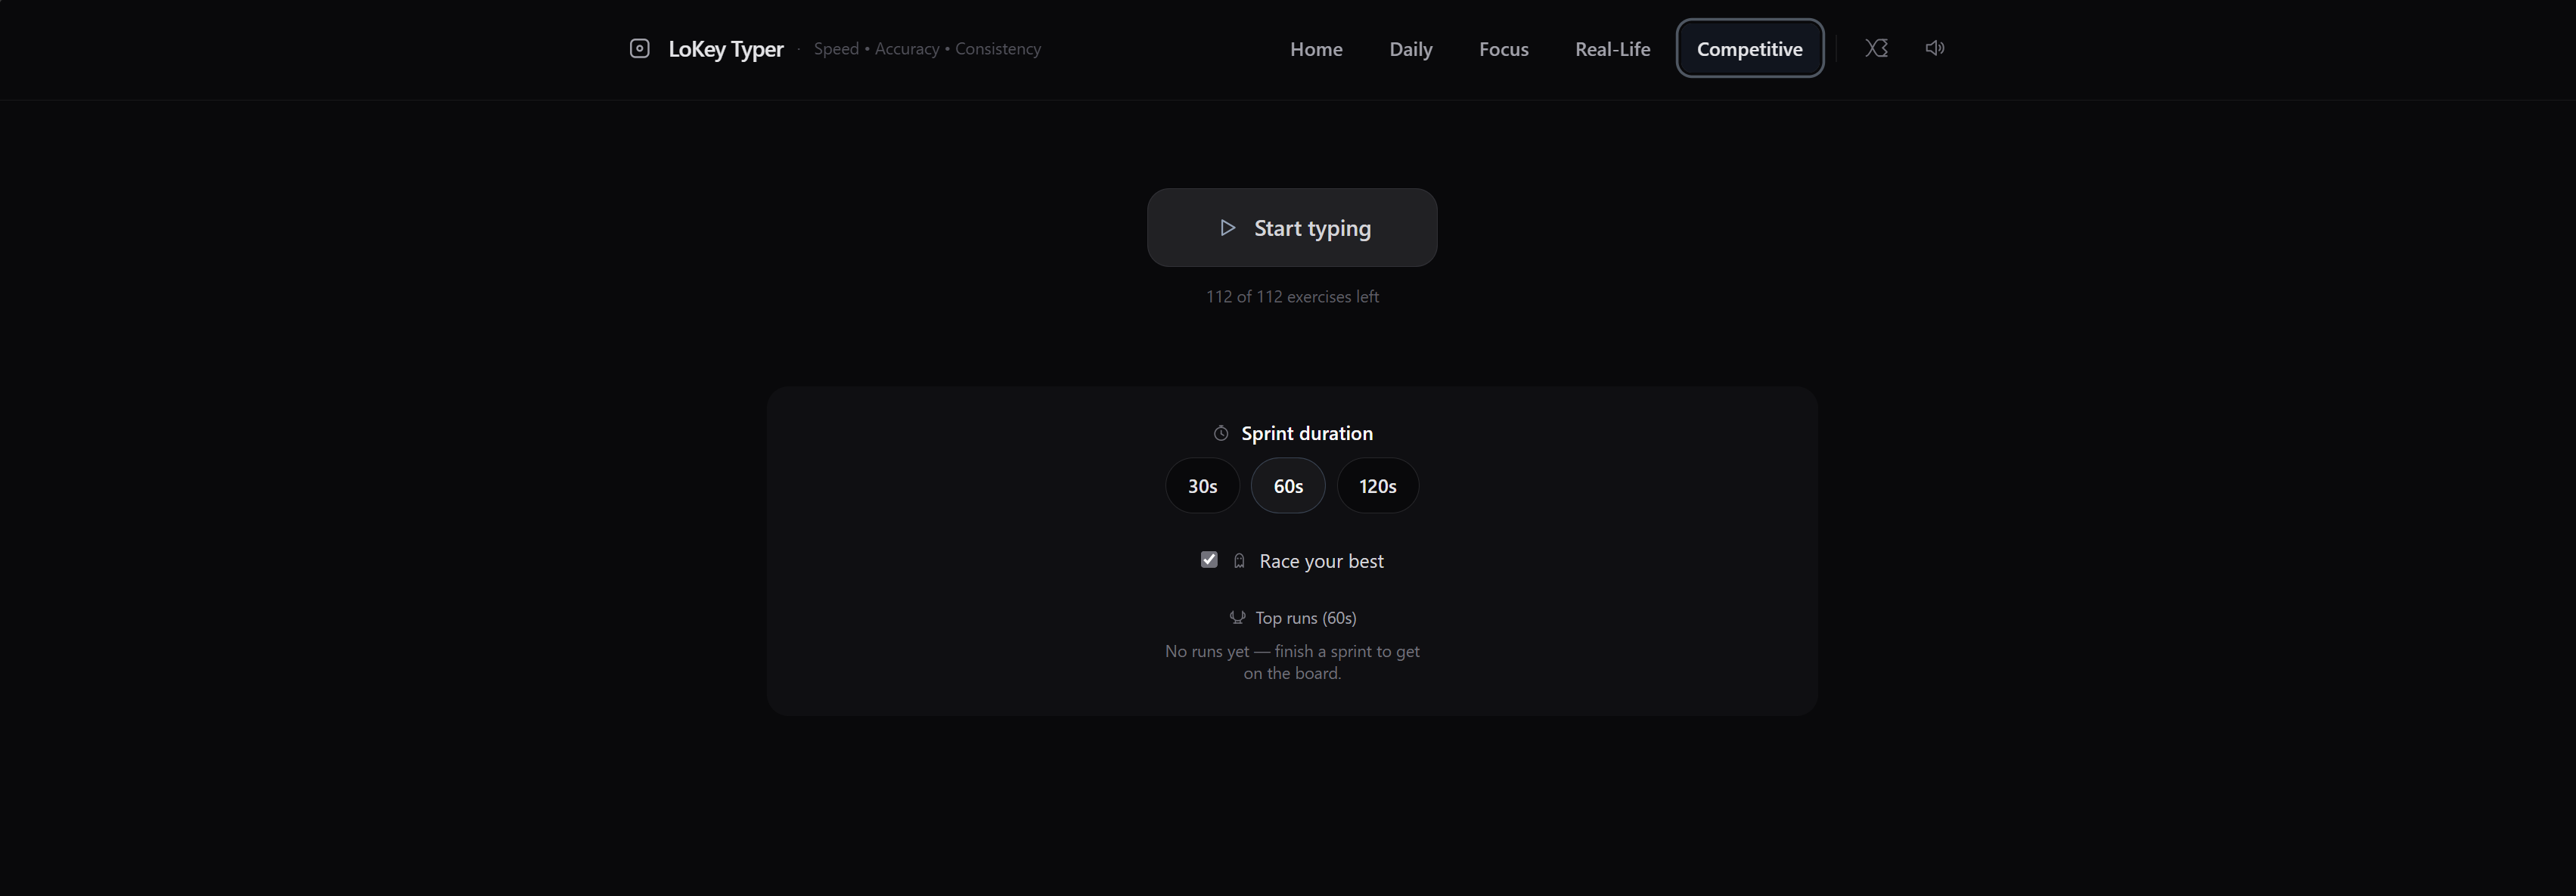This screenshot has width=2576, height=896.
Task: Select the 60s sprint duration
Action: coord(1287,486)
